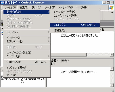Click preview pane scroll up arrow
Screen dimensions: 115x92
point(112,69)
